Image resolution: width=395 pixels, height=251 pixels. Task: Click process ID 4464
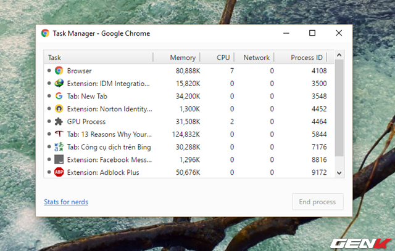[x=319, y=122]
